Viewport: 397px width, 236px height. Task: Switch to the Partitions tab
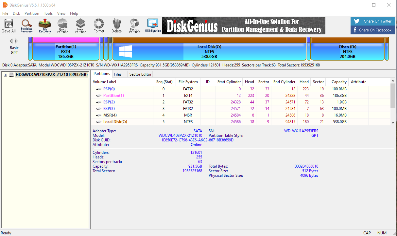(102, 74)
